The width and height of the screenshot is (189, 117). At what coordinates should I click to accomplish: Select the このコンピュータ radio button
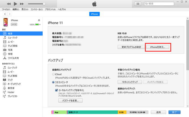[53, 82]
